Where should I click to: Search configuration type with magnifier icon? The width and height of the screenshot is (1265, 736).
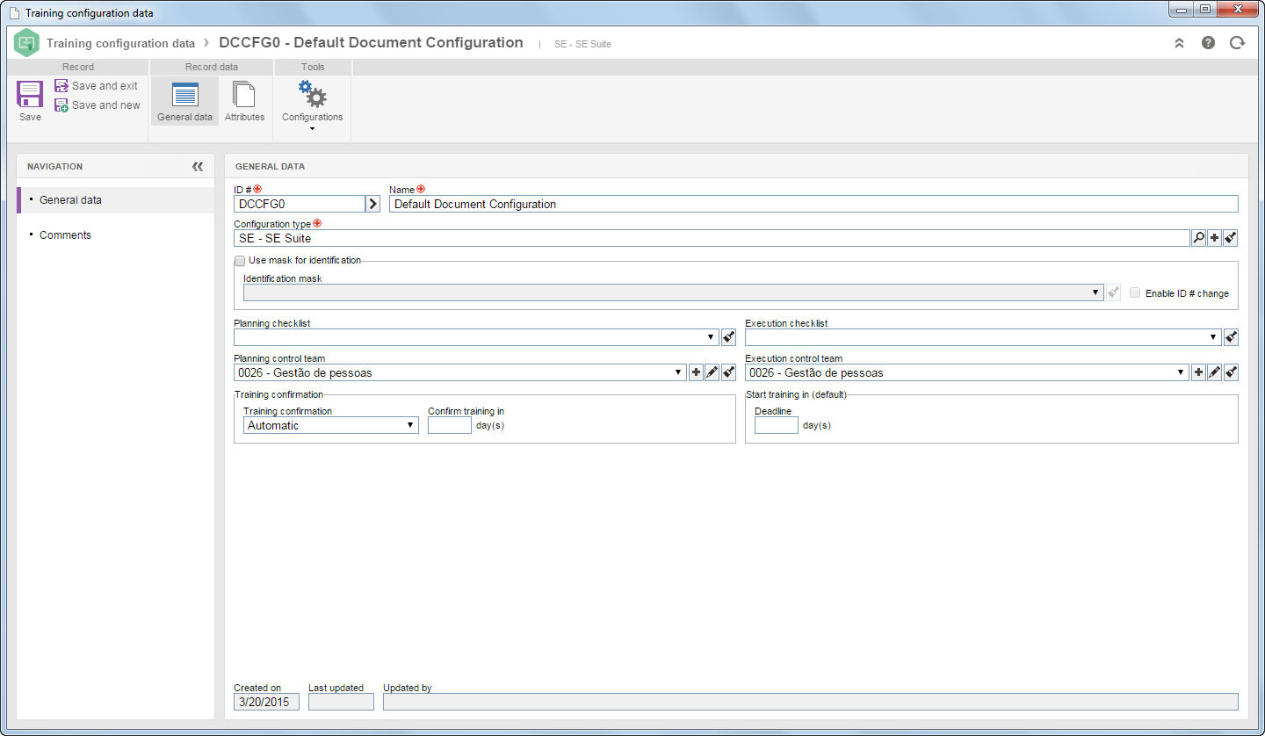1198,238
